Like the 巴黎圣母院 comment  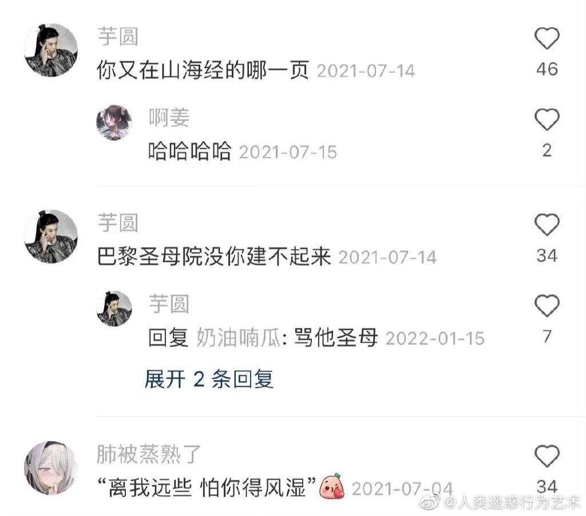(x=547, y=224)
